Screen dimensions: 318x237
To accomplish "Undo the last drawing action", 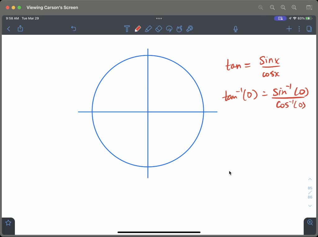I will (x=74, y=29).
